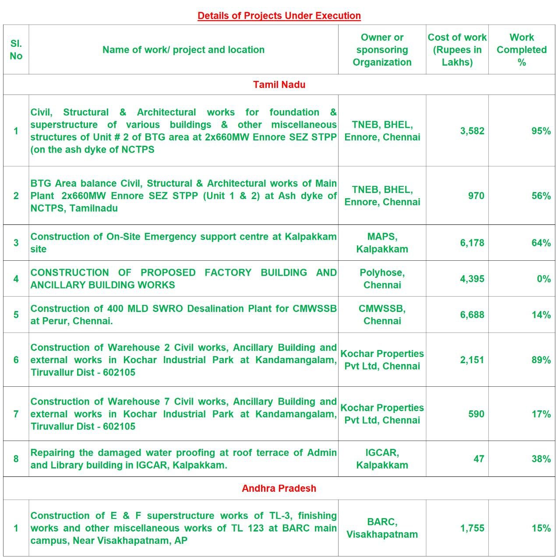The image size is (558, 560).
Task: Click the '17%' work completed value
Action: click(x=541, y=414)
